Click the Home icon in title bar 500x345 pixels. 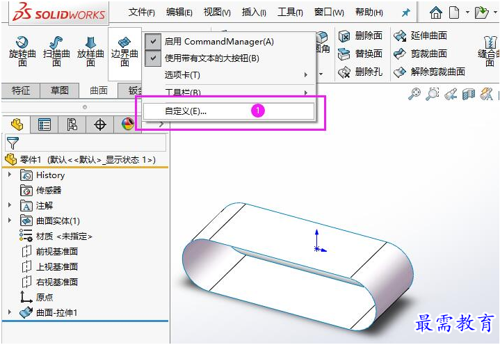click(436, 13)
